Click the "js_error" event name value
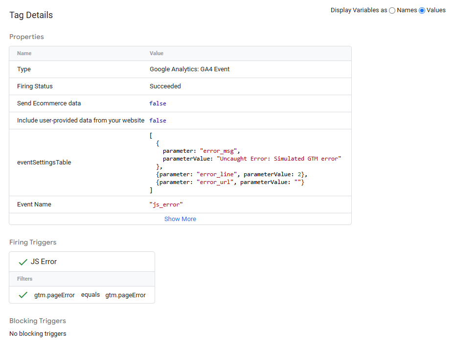 point(166,204)
